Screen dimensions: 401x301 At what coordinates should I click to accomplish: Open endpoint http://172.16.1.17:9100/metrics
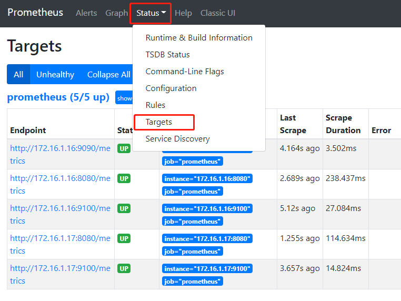click(60, 274)
